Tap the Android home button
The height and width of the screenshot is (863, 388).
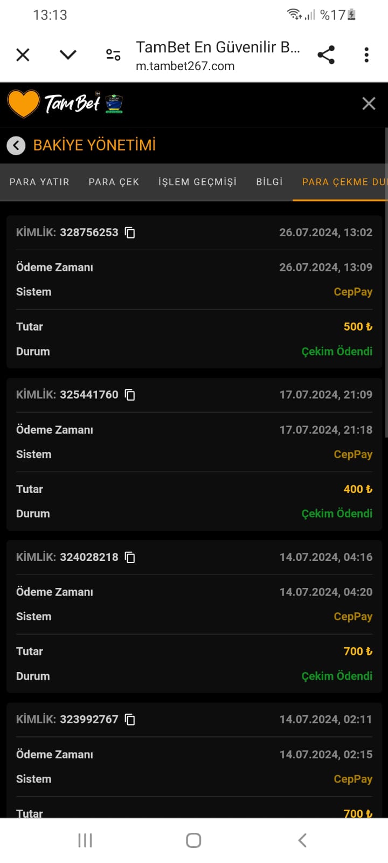pos(193,840)
